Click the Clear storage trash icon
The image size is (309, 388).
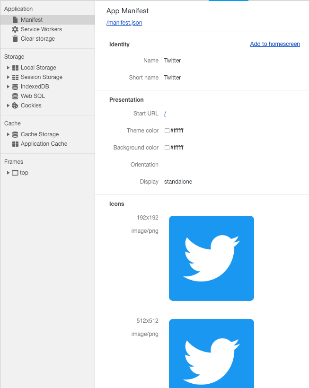point(15,39)
